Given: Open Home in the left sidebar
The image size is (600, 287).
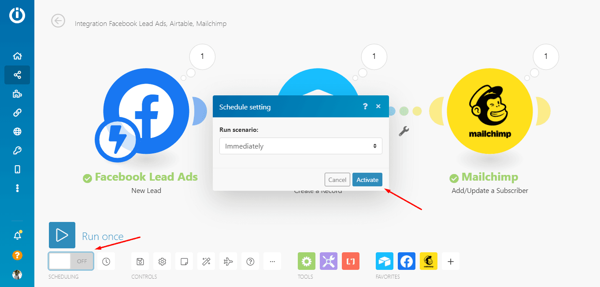Looking at the screenshot, I should 17,56.
